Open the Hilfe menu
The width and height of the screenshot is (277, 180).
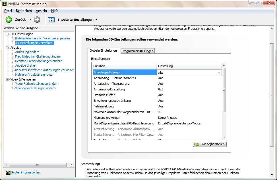click(x=55, y=11)
